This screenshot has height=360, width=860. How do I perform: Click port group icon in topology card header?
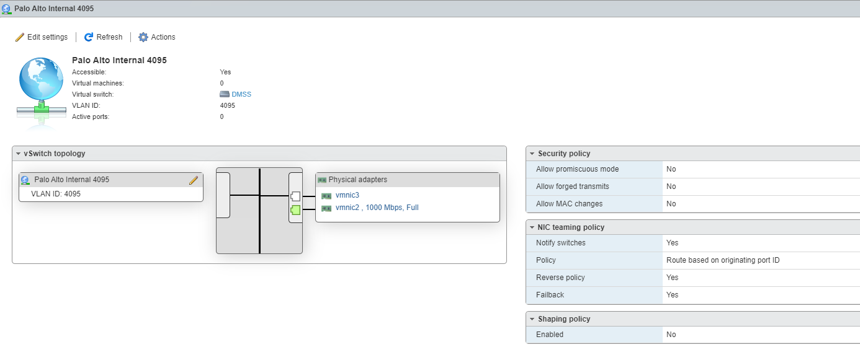click(25, 180)
